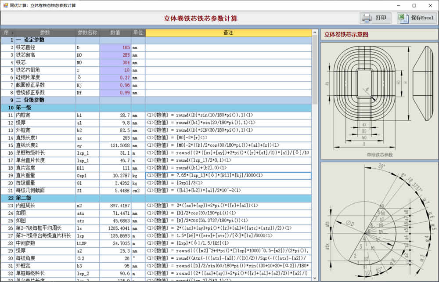Click the 每级重量 value 3.4262
This screenshot has width=439, height=282.
tap(115, 183)
